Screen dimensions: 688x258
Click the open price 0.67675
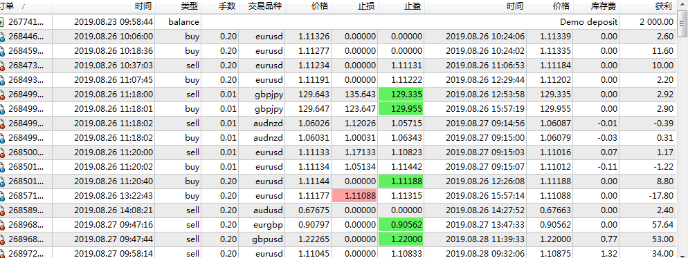(x=314, y=210)
